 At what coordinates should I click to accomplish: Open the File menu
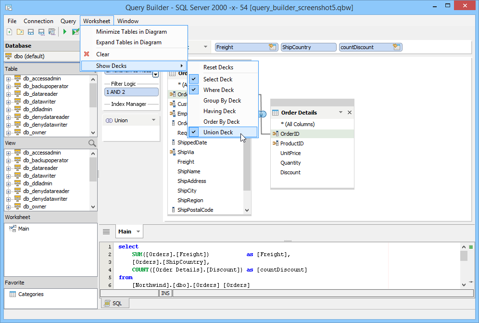tap(12, 21)
